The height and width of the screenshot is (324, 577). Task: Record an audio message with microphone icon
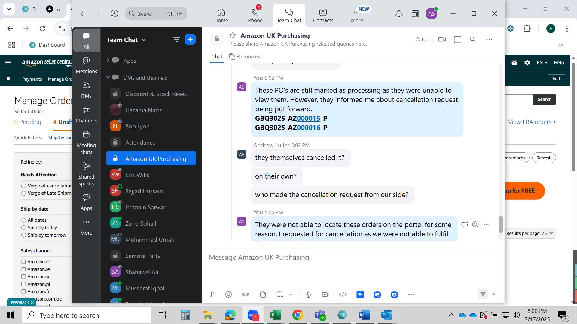pos(308,295)
